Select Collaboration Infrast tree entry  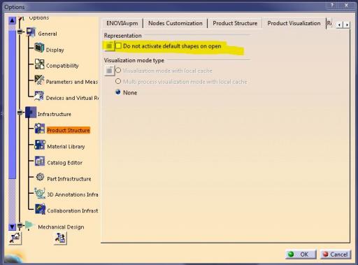pyautogui.click(x=73, y=210)
